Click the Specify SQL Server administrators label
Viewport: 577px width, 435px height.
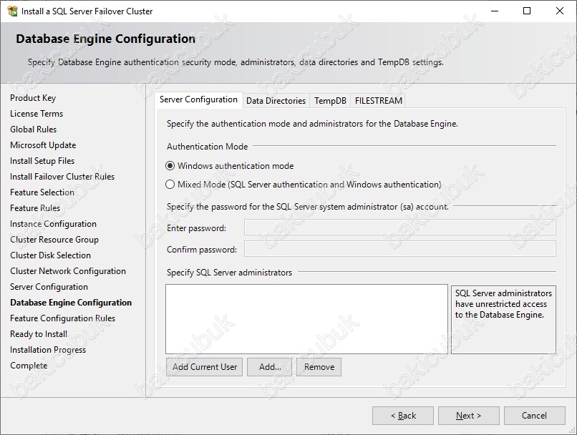tap(229, 273)
